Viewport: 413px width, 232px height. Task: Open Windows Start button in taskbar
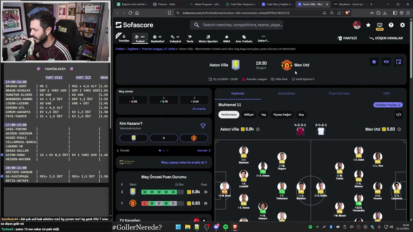178,227
